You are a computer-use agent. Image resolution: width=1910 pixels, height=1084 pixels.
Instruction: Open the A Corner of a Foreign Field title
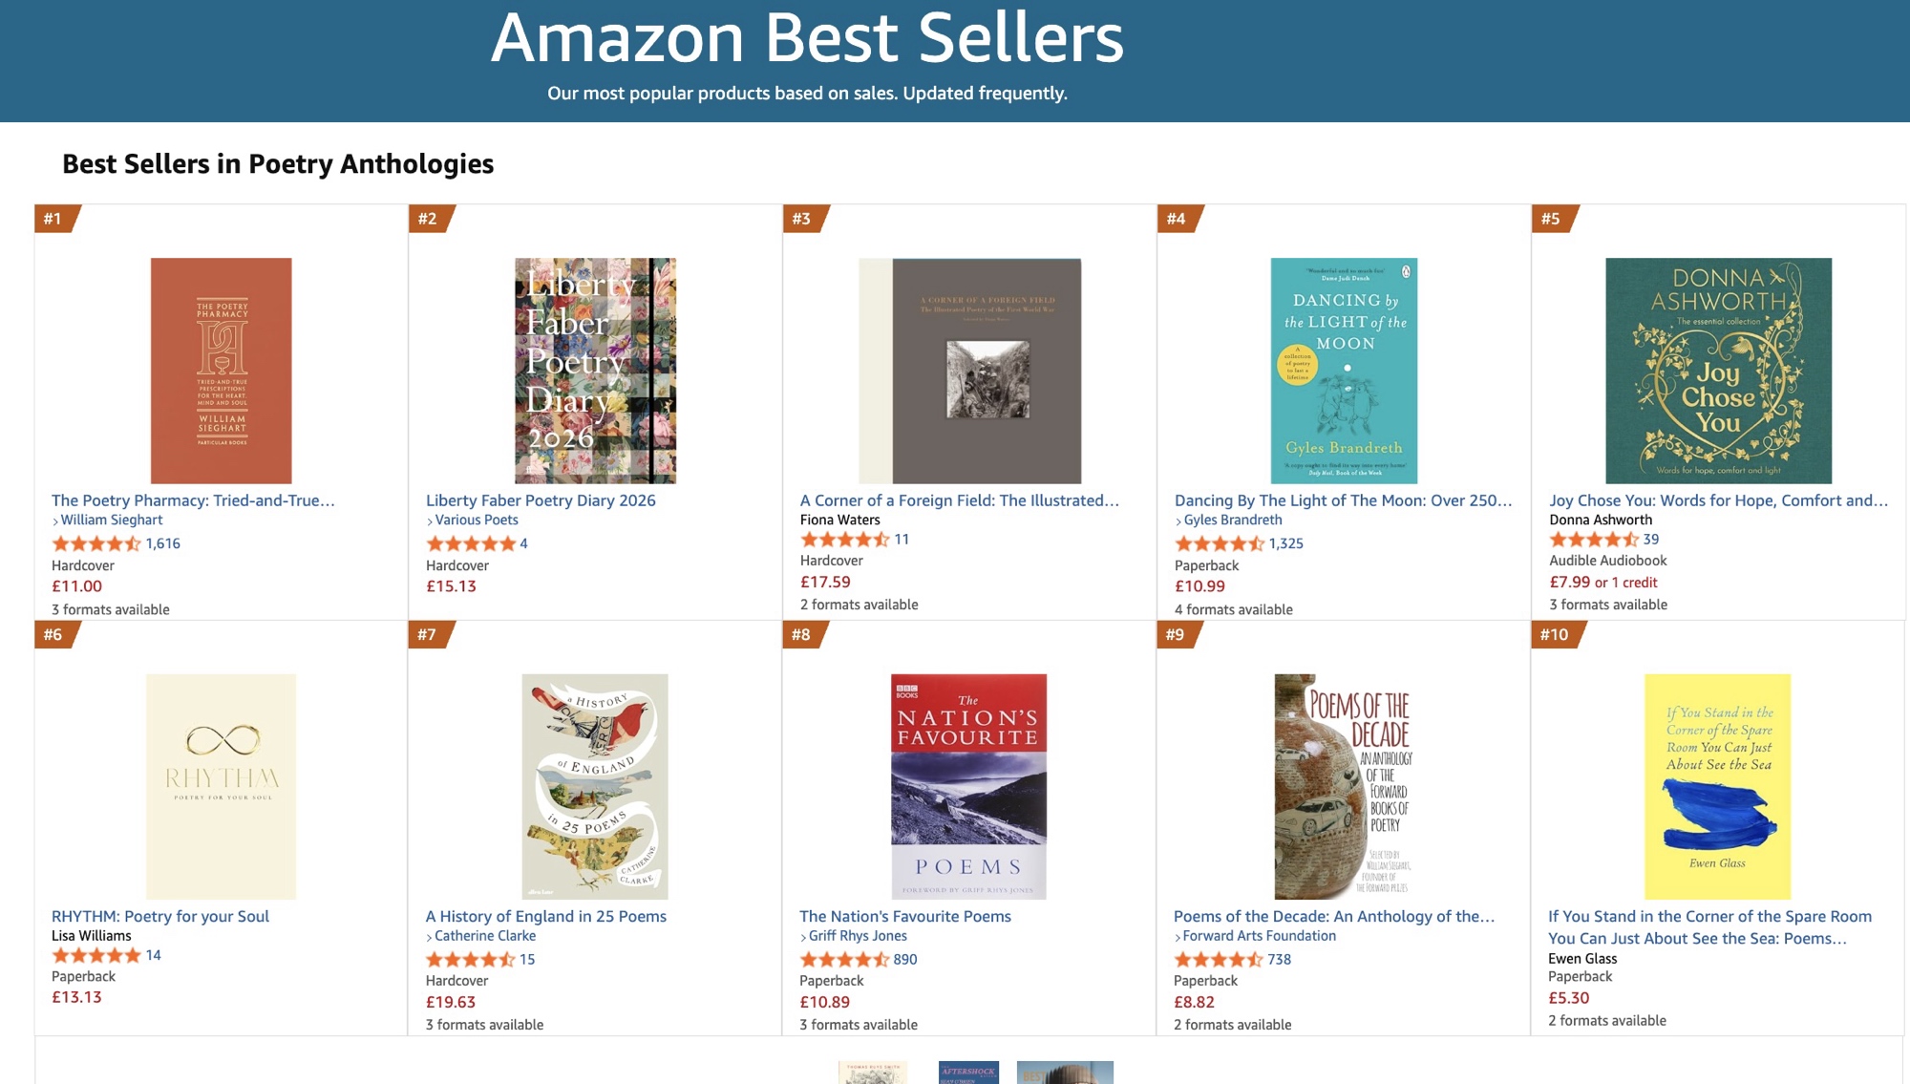(x=959, y=500)
